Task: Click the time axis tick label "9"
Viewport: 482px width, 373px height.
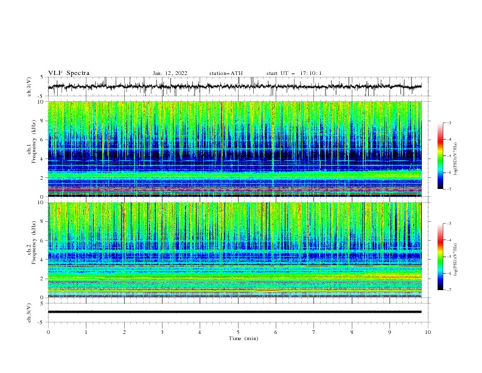Action: pos(389,332)
